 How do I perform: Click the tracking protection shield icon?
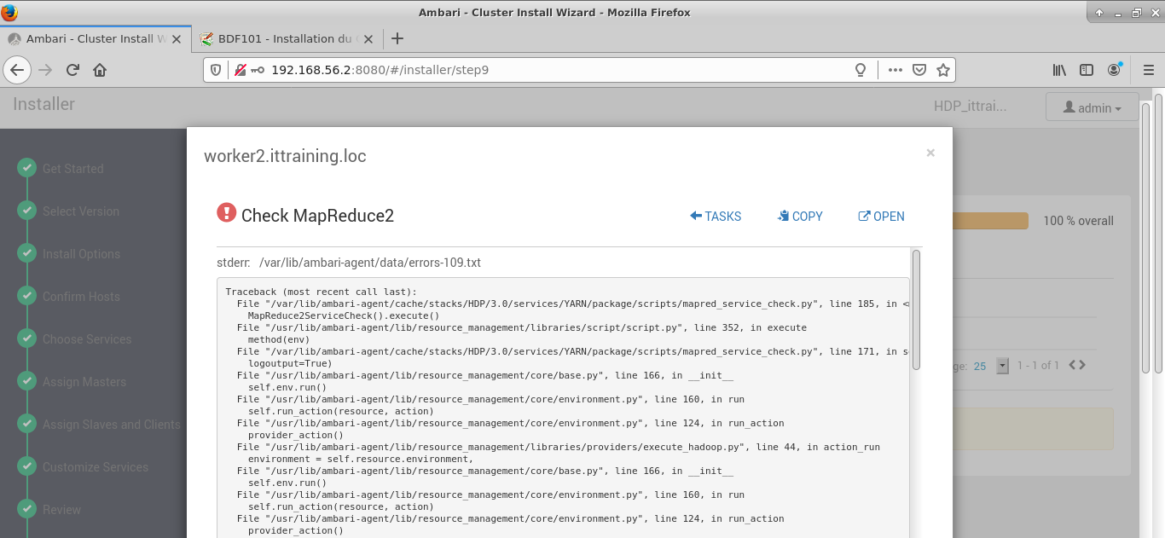pos(216,70)
